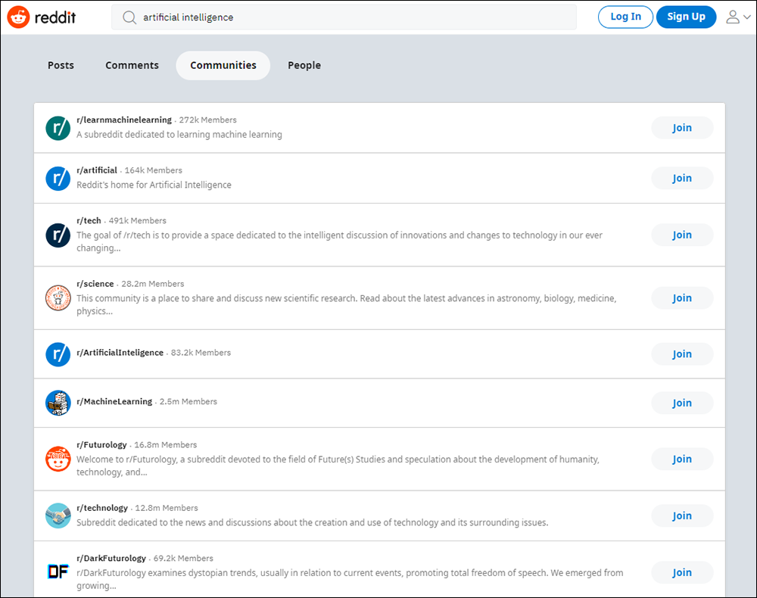Open the r/science subreddit link
The width and height of the screenshot is (757, 598).
click(95, 284)
